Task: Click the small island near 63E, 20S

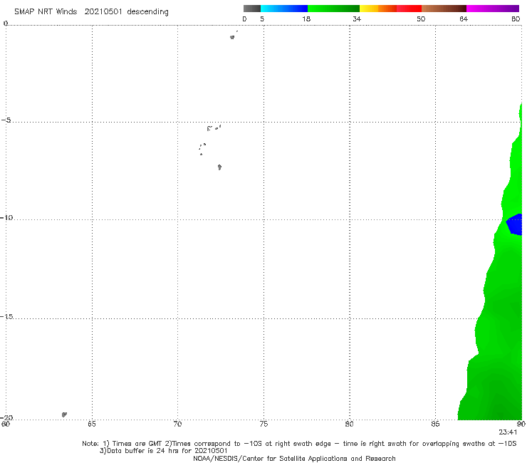Action: (x=64, y=415)
